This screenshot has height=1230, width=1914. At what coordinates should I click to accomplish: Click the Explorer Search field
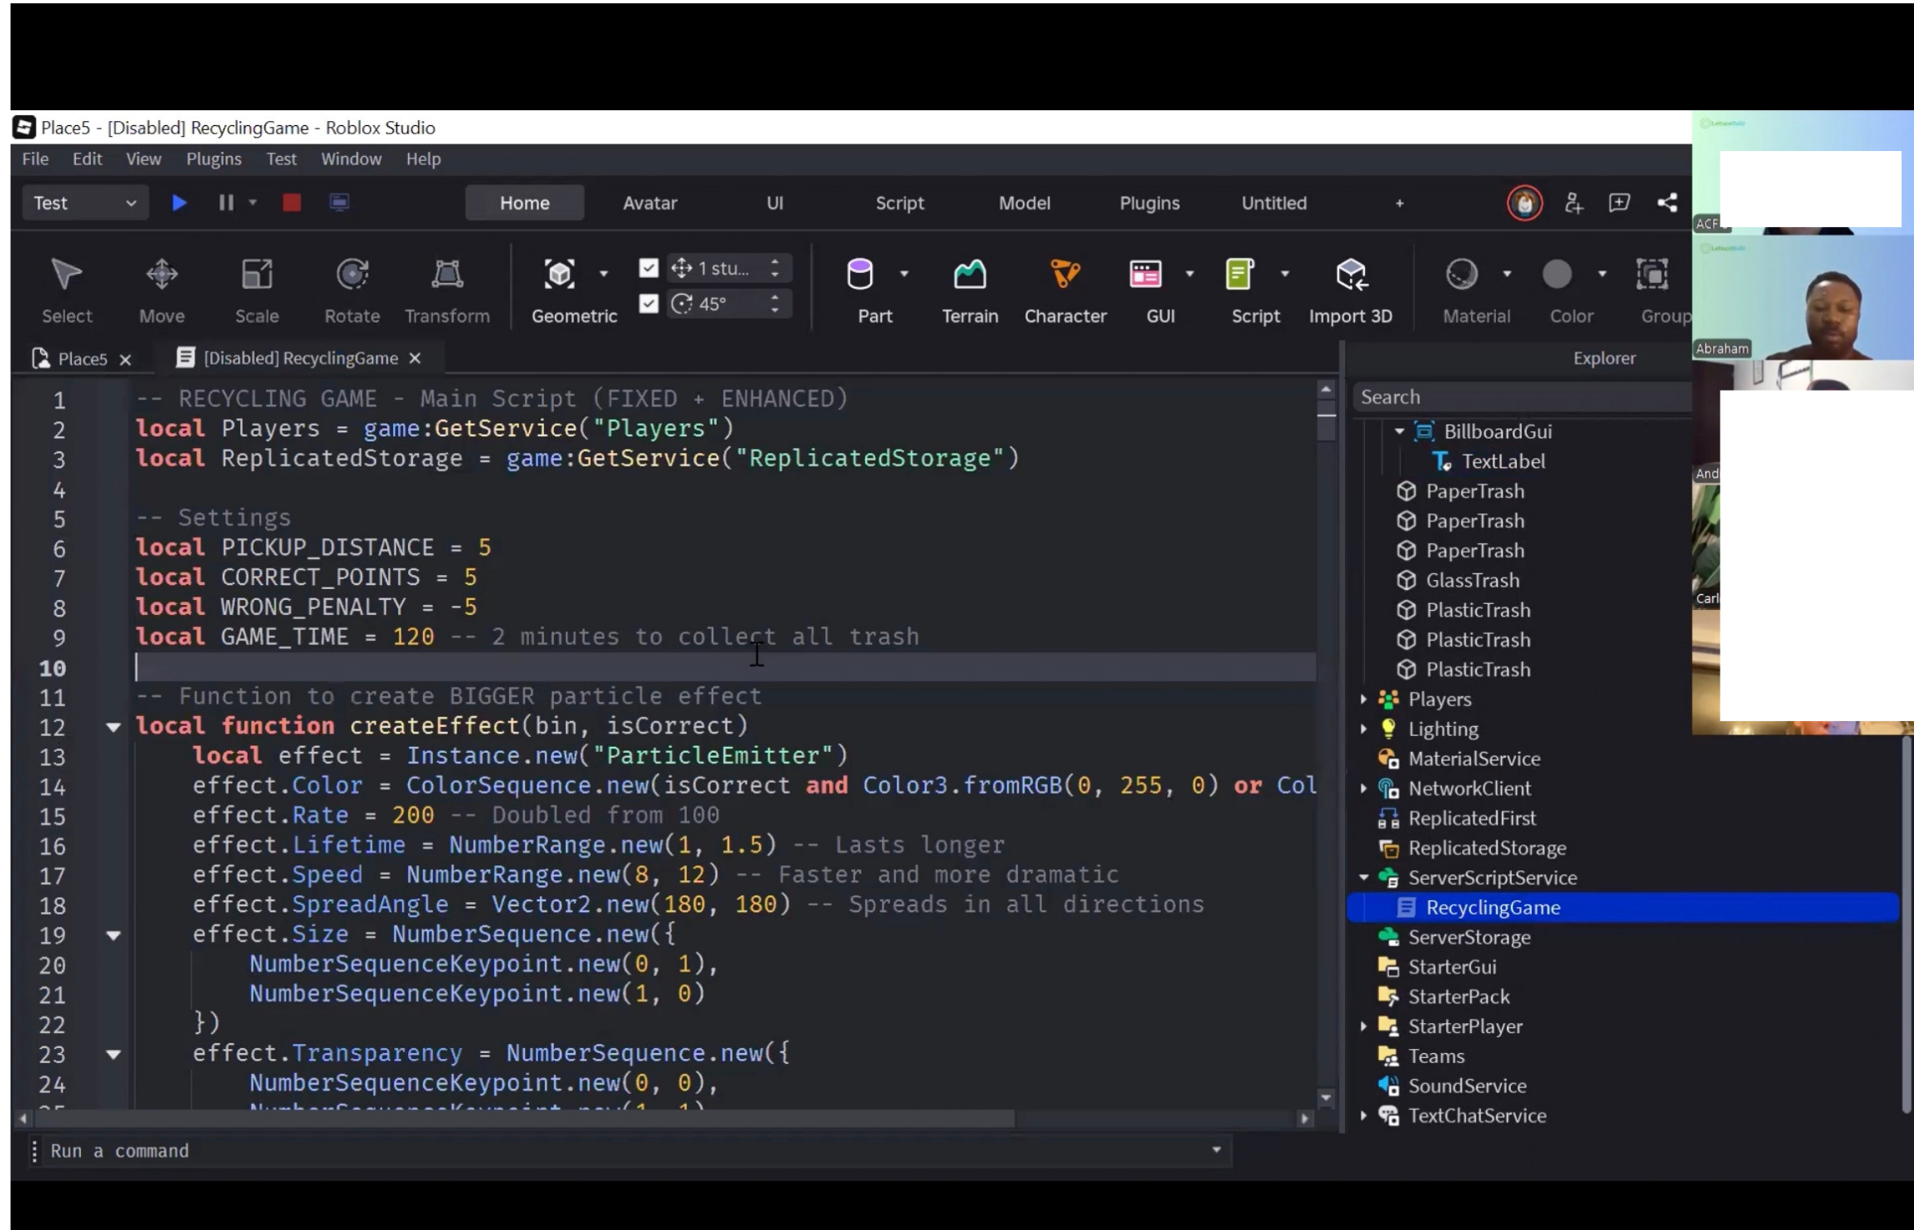point(1522,397)
